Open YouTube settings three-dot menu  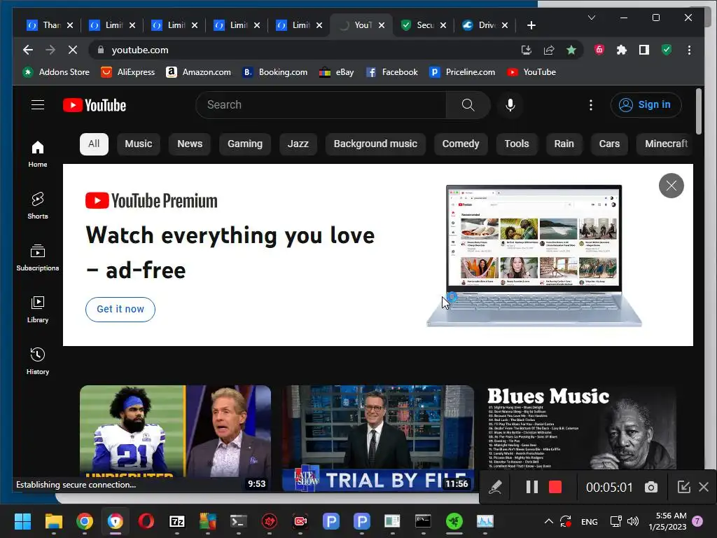click(x=591, y=105)
